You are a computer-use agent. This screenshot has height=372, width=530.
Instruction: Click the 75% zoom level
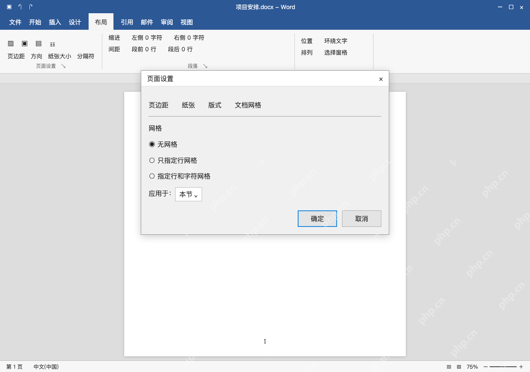click(472, 367)
